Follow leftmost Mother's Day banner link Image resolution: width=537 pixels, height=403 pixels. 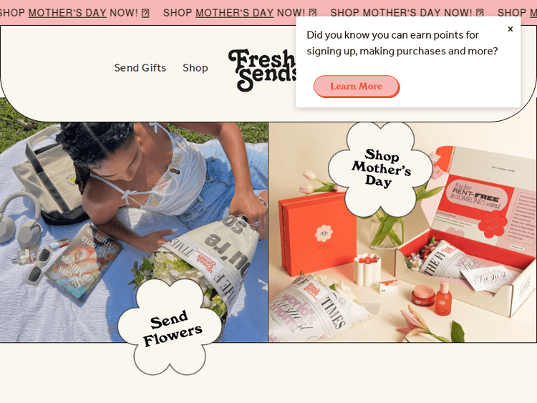pyautogui.click(x=67, y=13)
